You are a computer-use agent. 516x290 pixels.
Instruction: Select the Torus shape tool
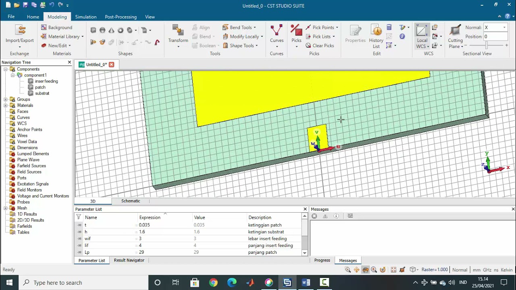(x=120, y=30)
